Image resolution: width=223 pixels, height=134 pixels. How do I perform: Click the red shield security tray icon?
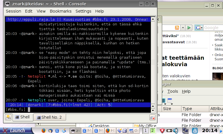pyautogui.click(x=162, y=131)
